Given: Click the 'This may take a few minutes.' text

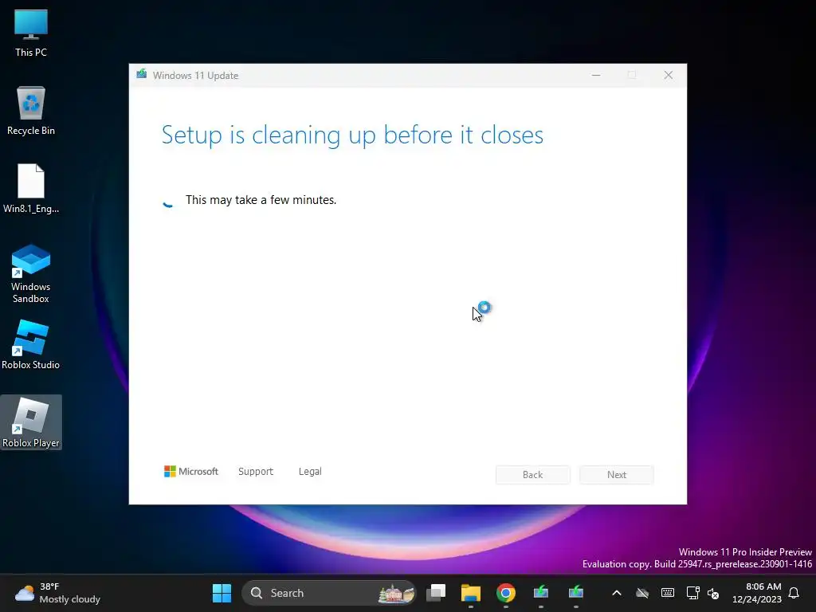Looking at the screenshot, I should pyautogui.click(x=261, y=200).
